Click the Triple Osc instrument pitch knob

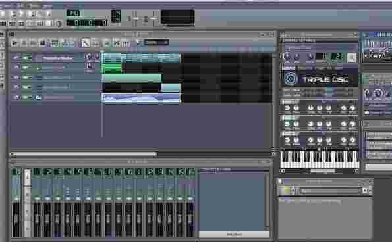310,57
